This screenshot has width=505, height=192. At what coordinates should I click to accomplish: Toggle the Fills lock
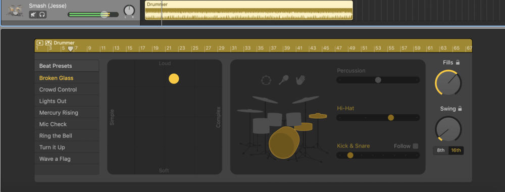point(458,63)
